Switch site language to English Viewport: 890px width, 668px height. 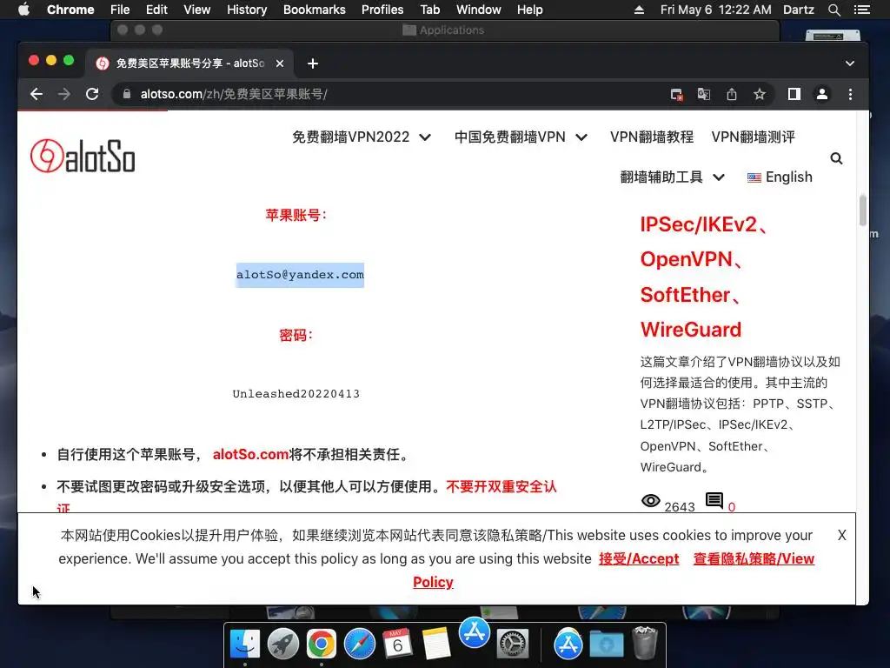[x=780, y=177]
